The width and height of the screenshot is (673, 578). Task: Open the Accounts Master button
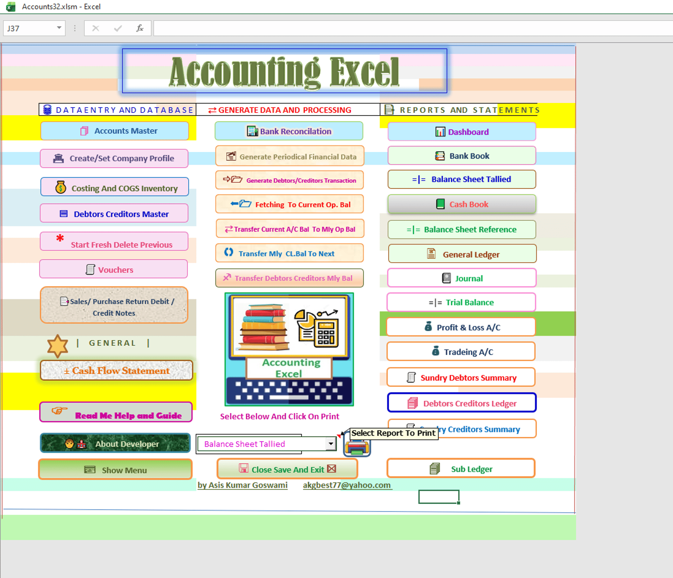[x=115, y=131]
